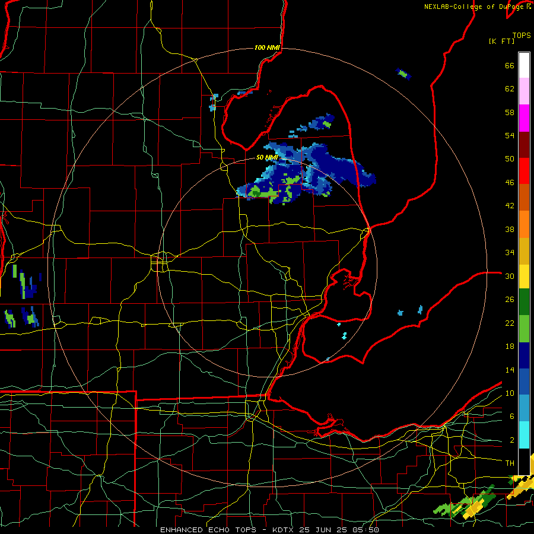Pick the dark green legend swatch
Screen dimensions: 534x534
tap(524, 302)
